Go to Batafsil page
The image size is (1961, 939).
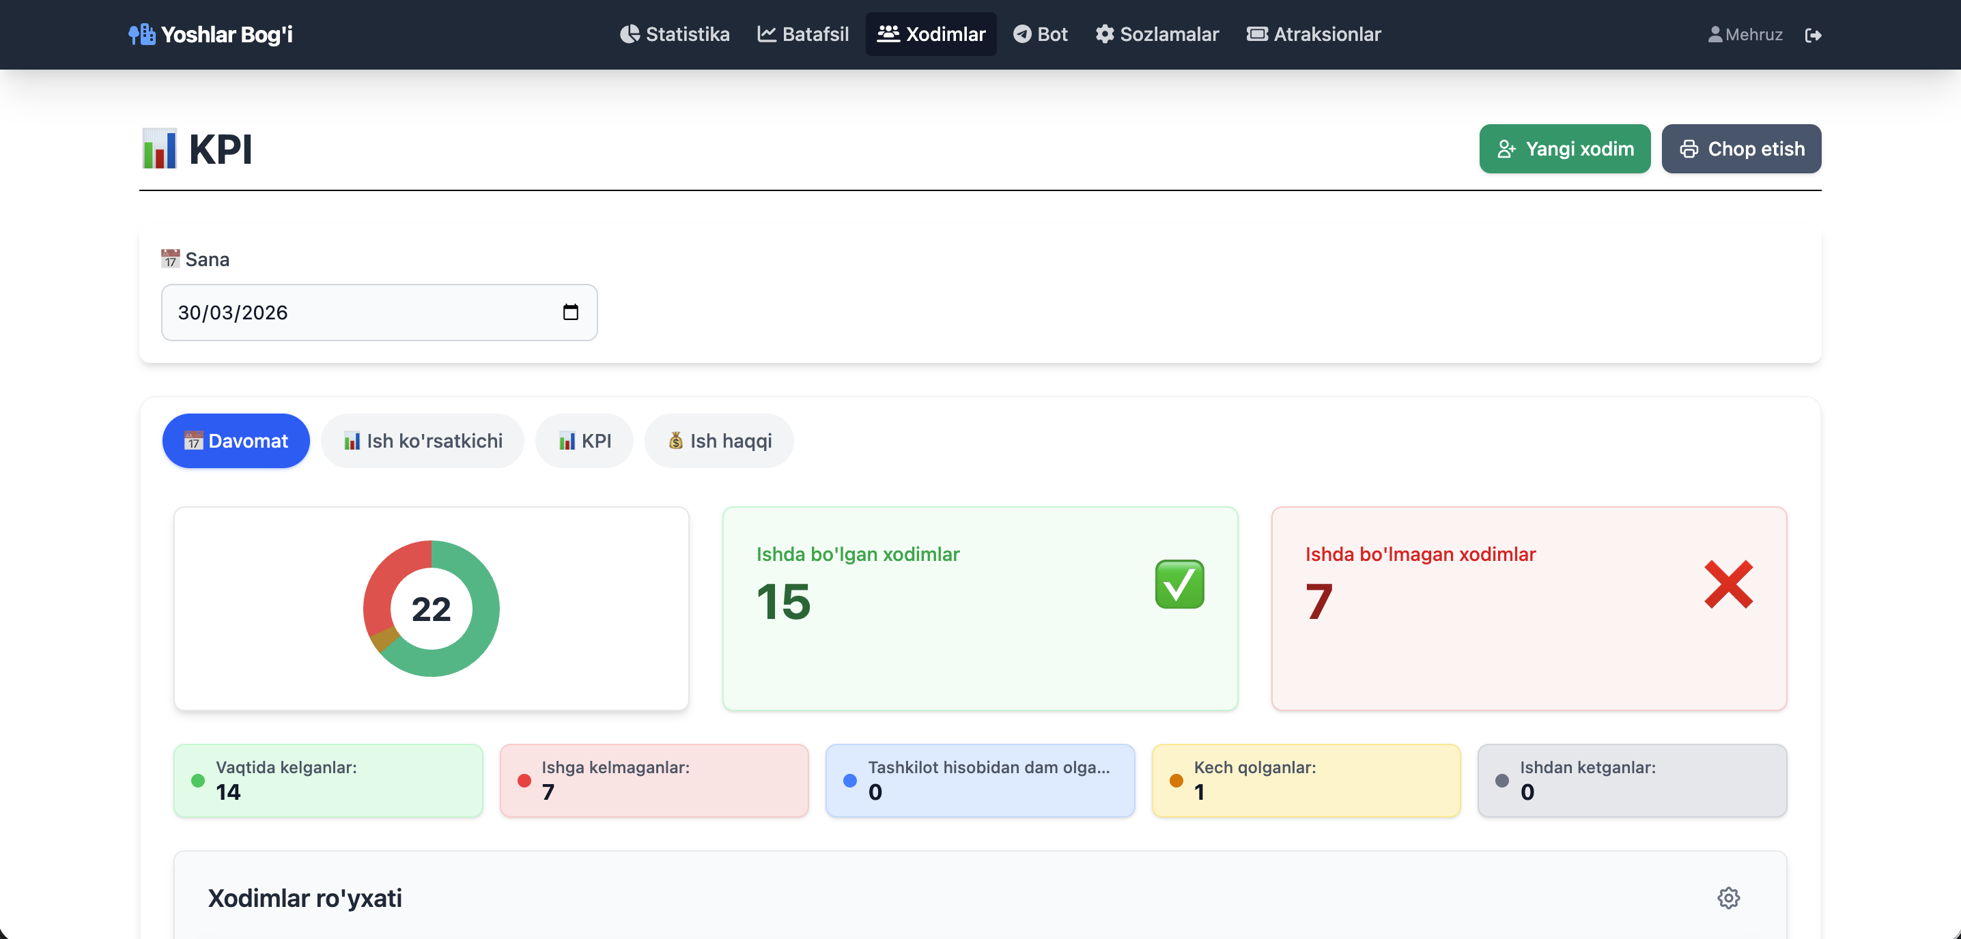(803, 34)
